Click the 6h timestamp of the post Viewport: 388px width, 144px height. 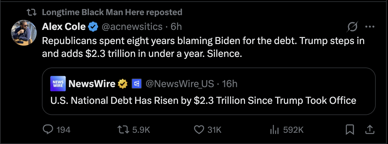(x=176, y=27)
